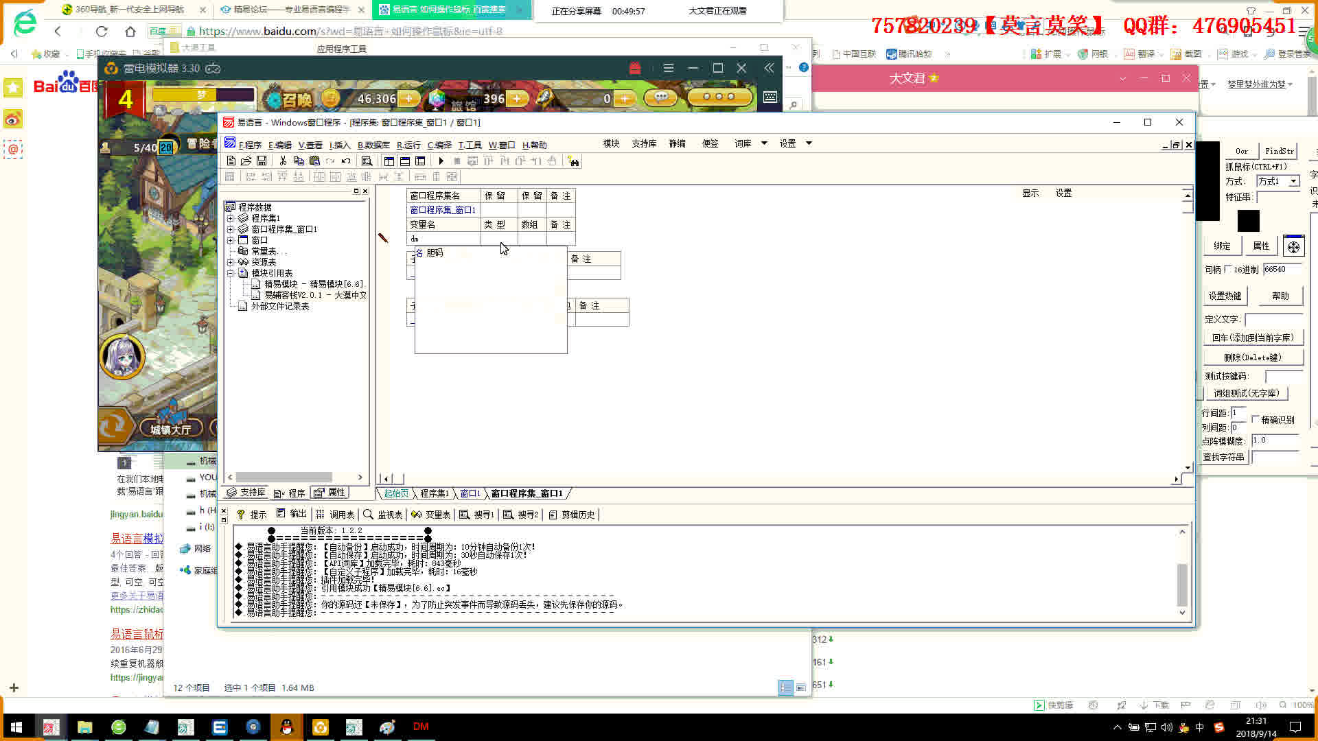Click the Save file toolbar icon
This screenshot has height=741, width=1318.
tap(262, 161)
